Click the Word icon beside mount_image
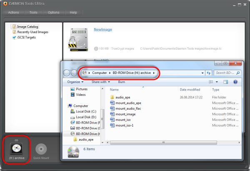Viewport: 250px width, 171px height. pyautogui.click(x=112, y=114)
